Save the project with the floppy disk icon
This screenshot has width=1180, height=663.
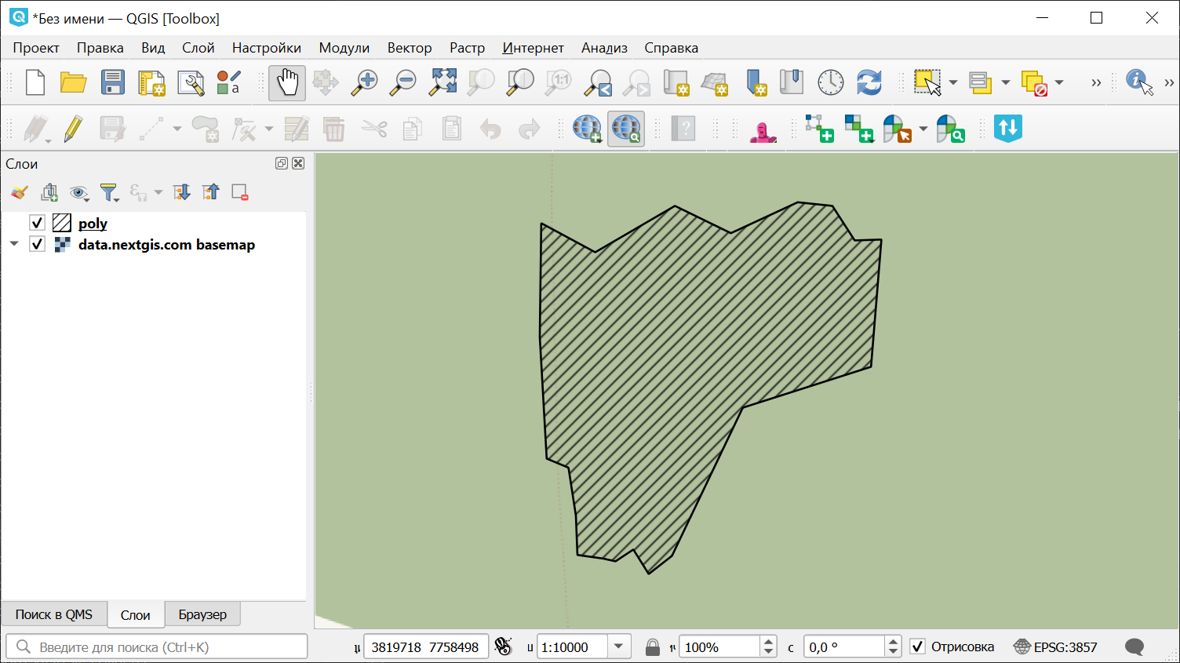(x=113, y=82)
